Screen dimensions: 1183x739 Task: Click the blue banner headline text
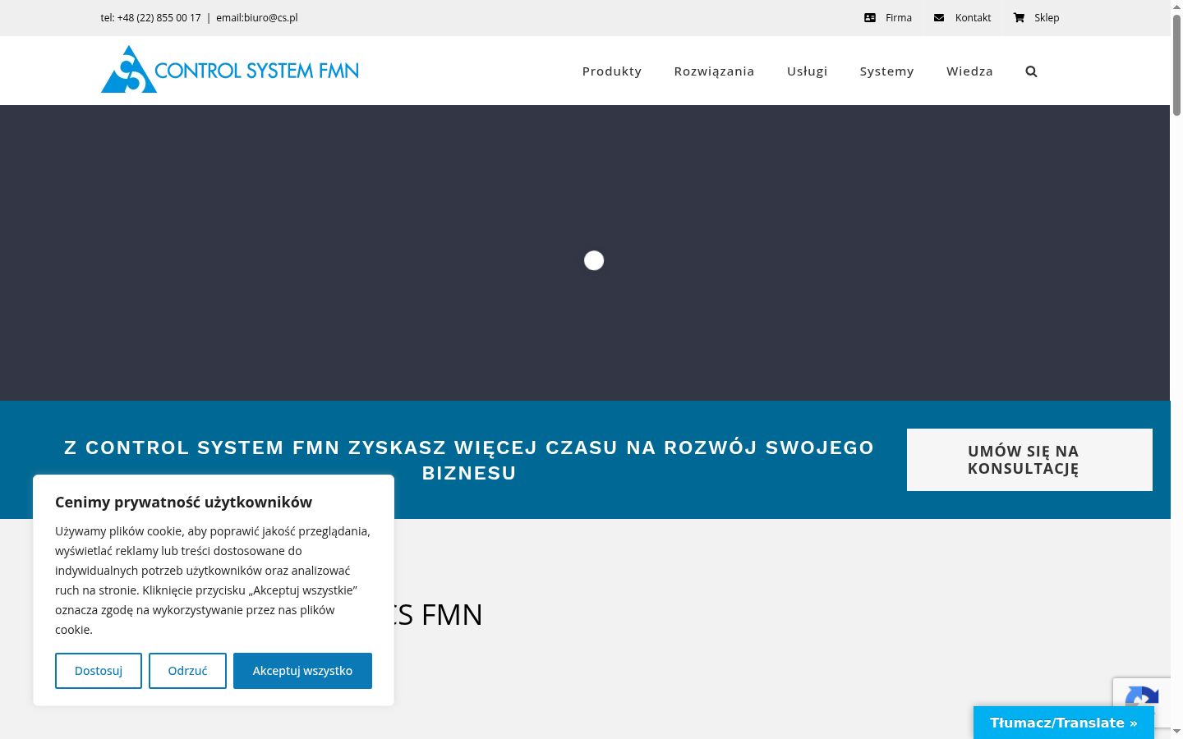[469, 460]
